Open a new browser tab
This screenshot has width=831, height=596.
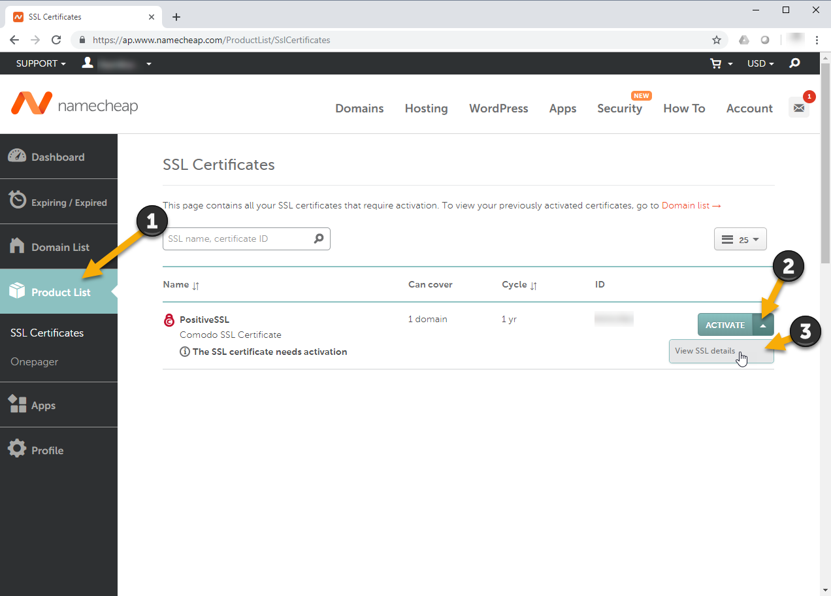(x=176, y=17)
